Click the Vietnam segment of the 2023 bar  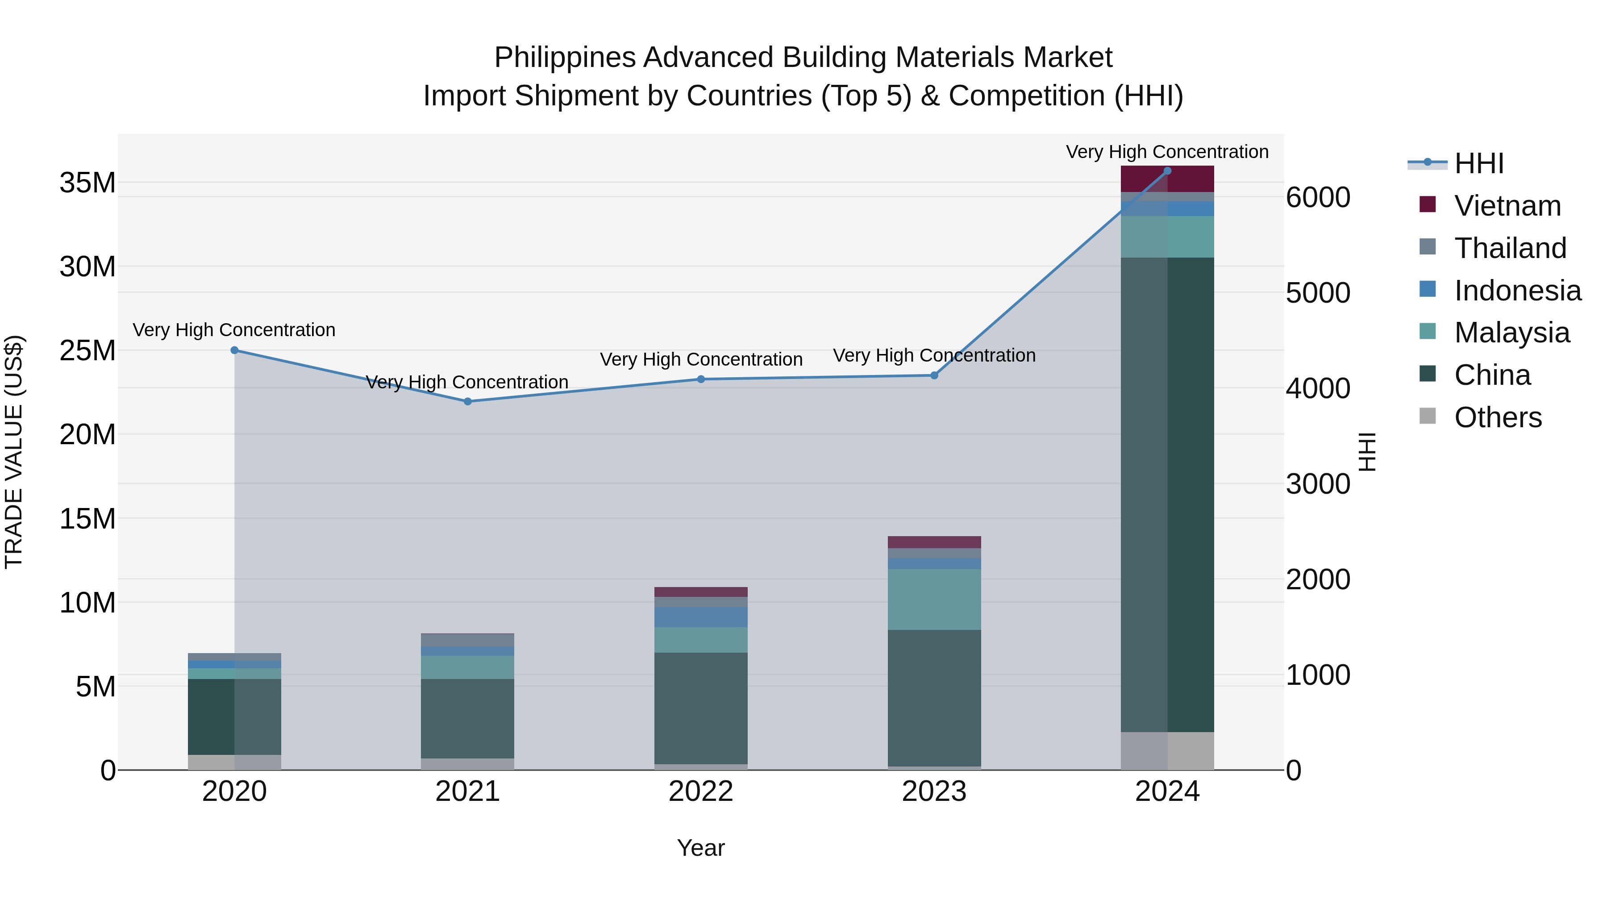coord(934,542)
